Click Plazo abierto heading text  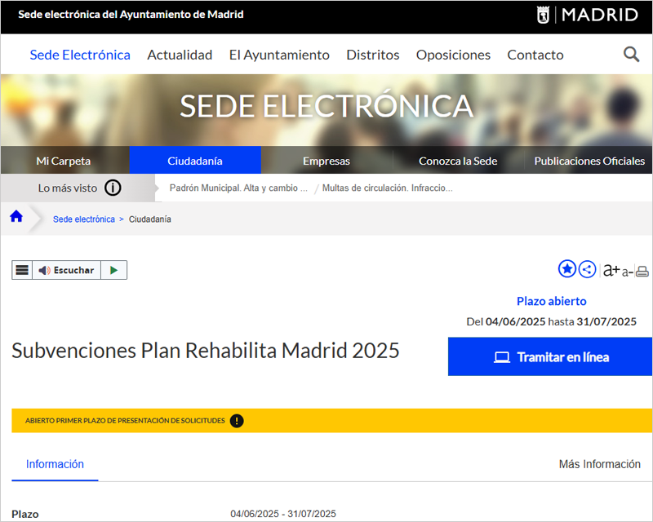[x=552, y=302]
